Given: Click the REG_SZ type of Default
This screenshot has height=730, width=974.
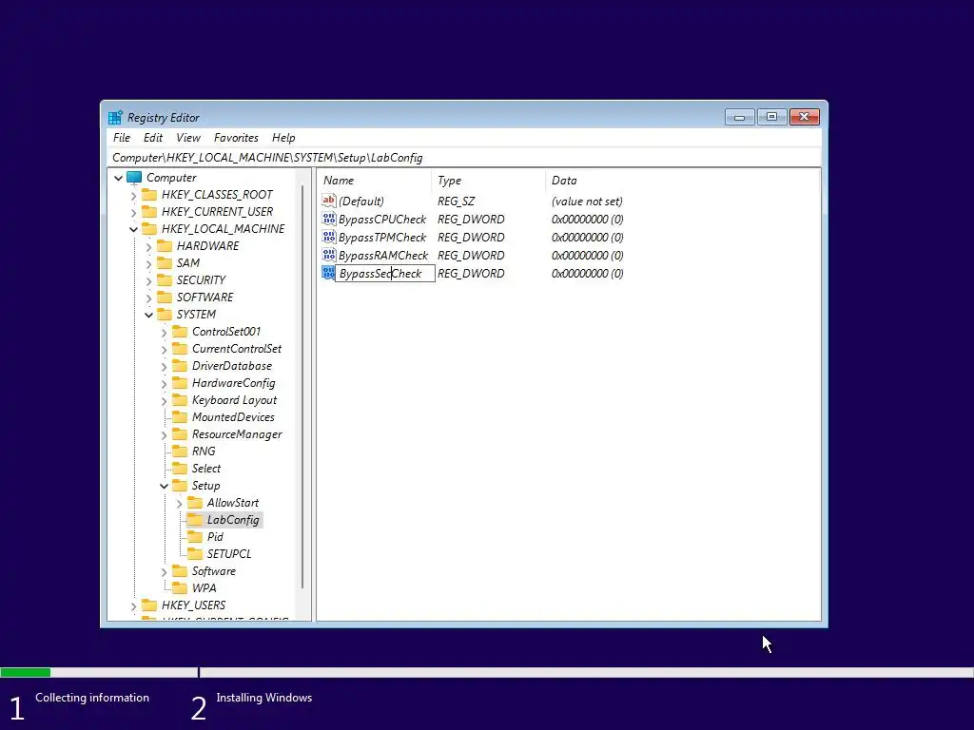Looking at the screenshot, I should [x=456, y=202].
